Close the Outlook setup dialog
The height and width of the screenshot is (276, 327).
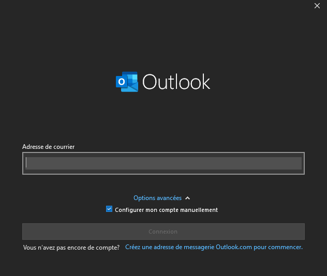[317, 6]
